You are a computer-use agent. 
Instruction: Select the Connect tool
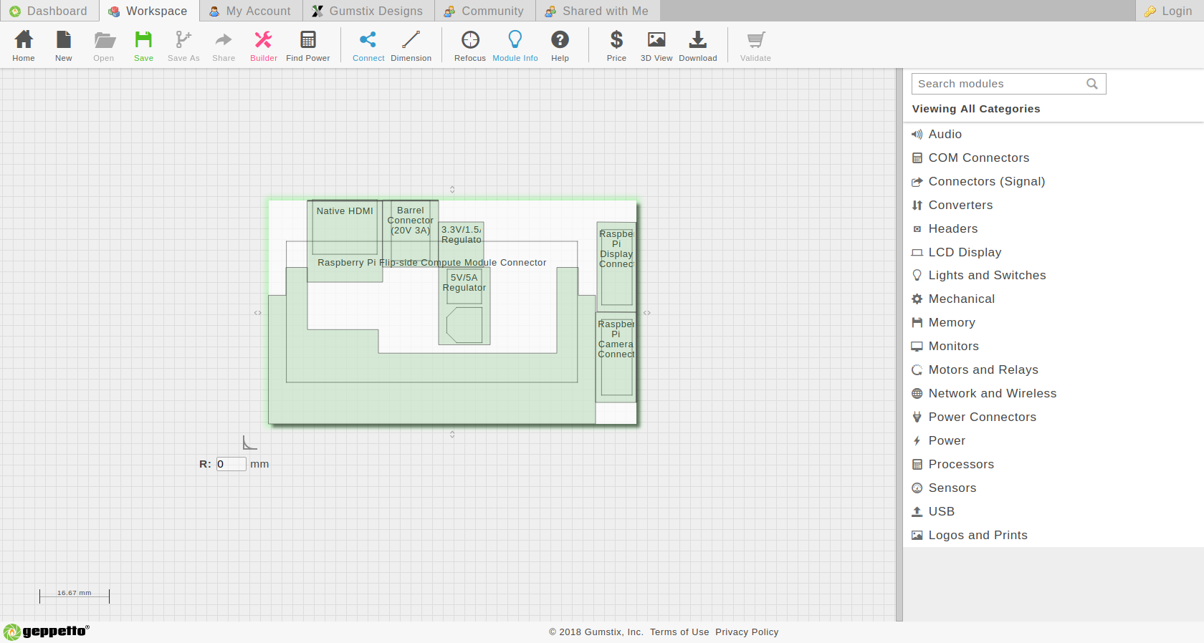(368, 46)
